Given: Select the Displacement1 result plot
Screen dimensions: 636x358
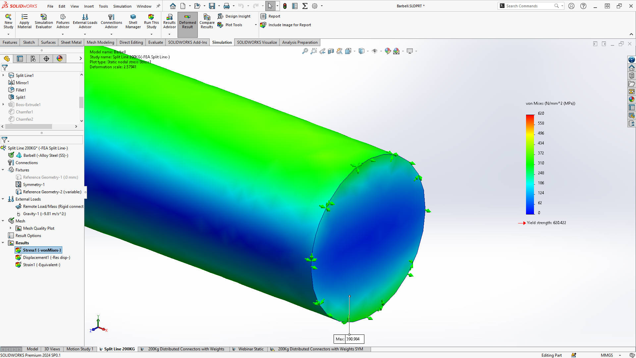Looking at the screenshot, I should click(x=46, y=258).
